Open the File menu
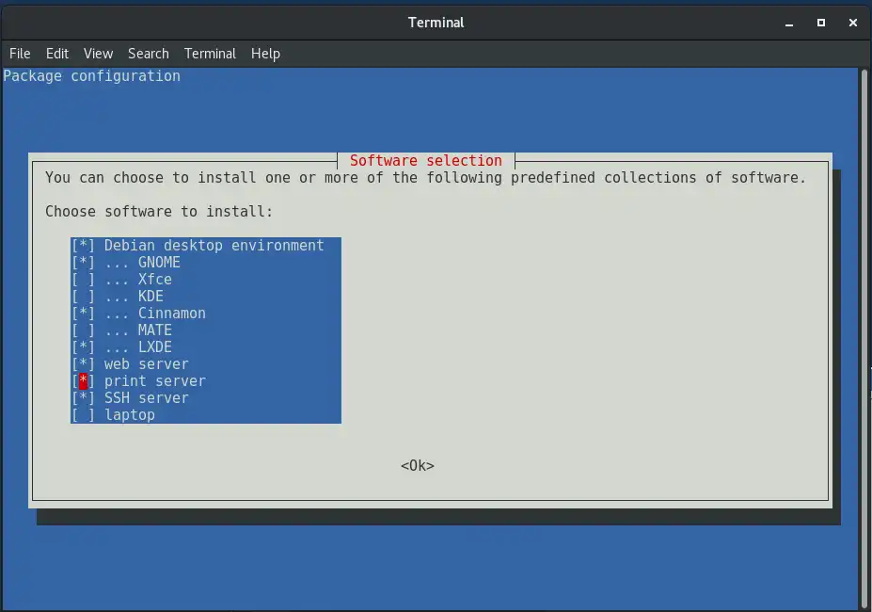This screenshot has height=612, width=872. tap(20, 54)
